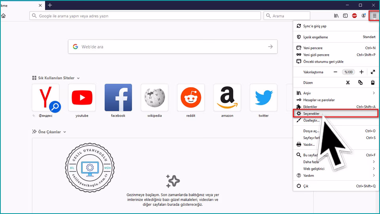Viewport: 380px width, 214px height.
Task: Click the address bar field
Action: click(145, 16)
